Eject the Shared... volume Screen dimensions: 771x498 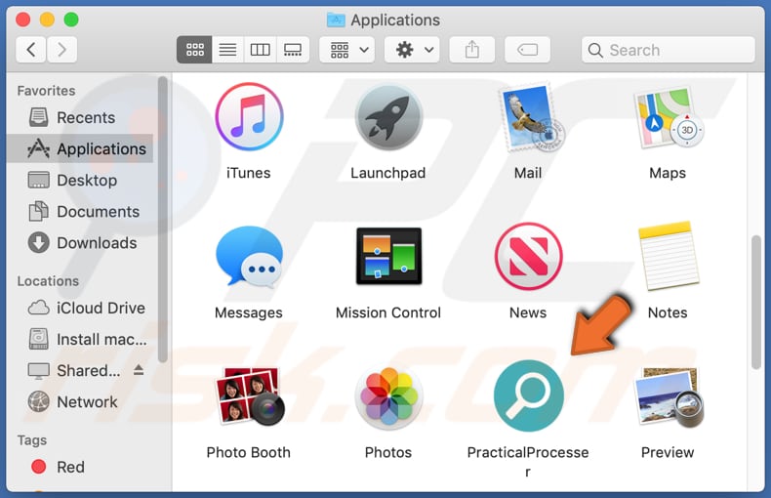point(139,370)
